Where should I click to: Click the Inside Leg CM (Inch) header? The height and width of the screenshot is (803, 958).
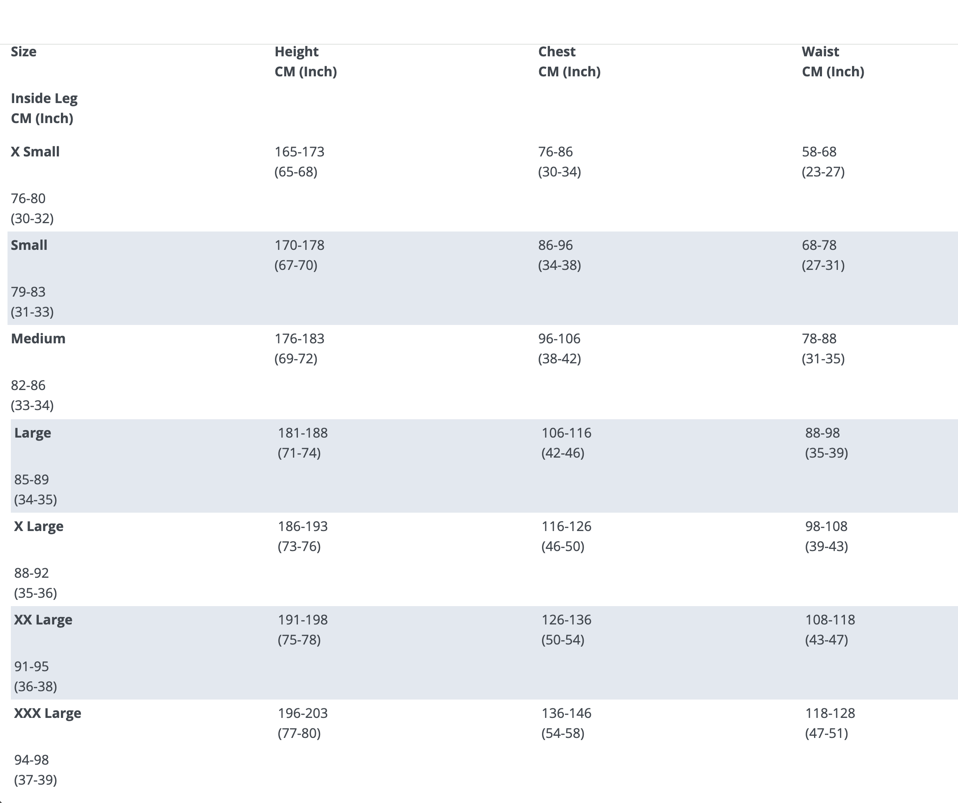pos(44,108)
